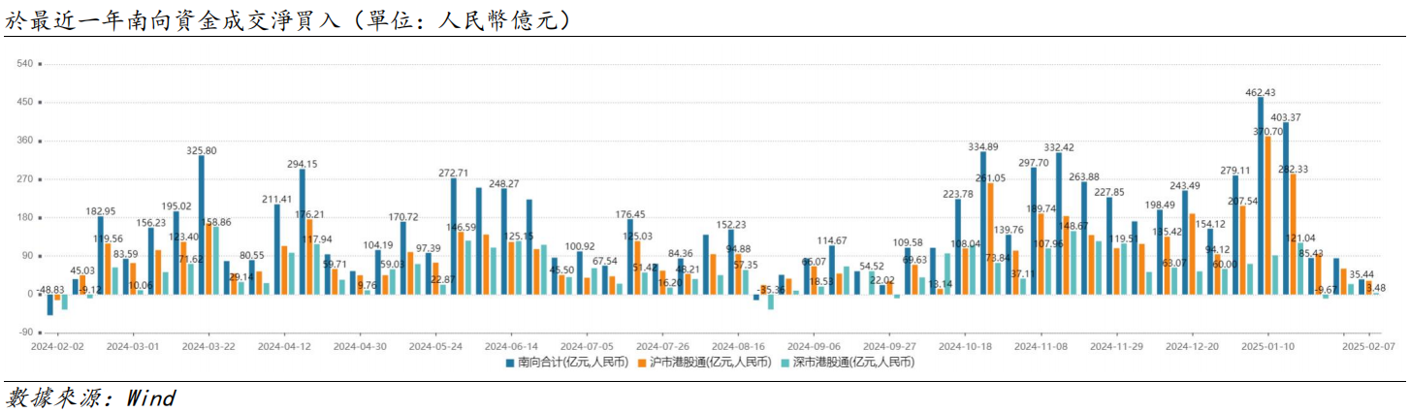
Task: Click the 2025-02-07 x-axis date label
Action: tap(1367, 345)
